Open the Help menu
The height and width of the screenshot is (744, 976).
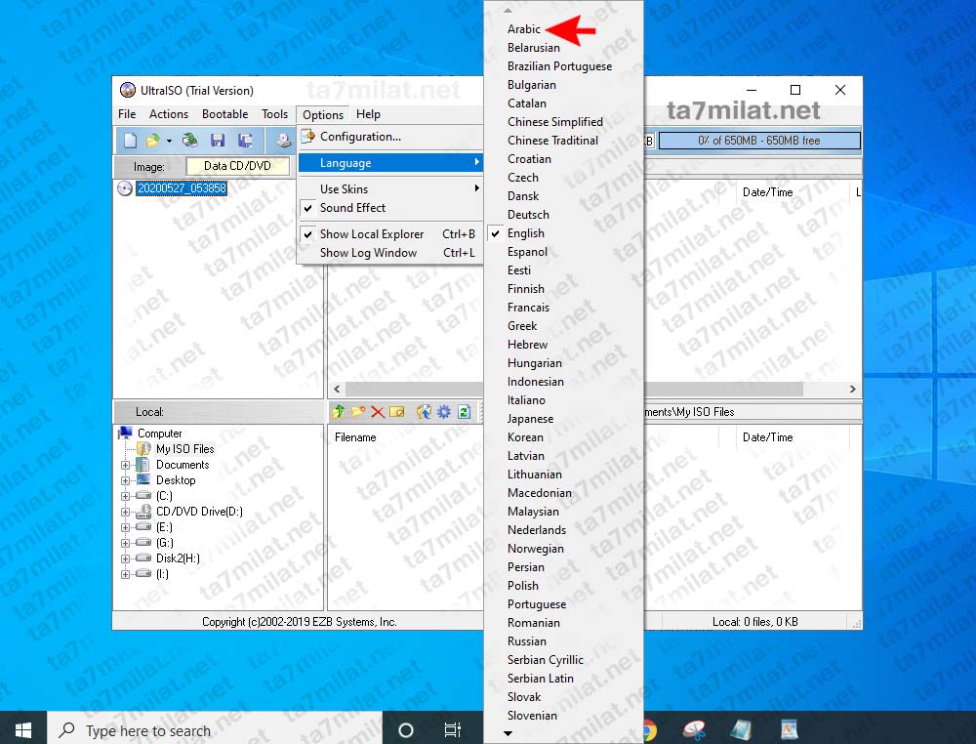tap(369, 114)
